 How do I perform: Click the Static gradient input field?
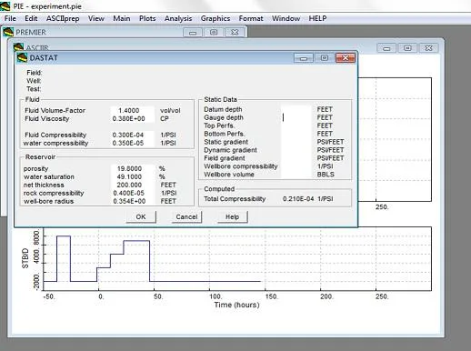point(296,142)
